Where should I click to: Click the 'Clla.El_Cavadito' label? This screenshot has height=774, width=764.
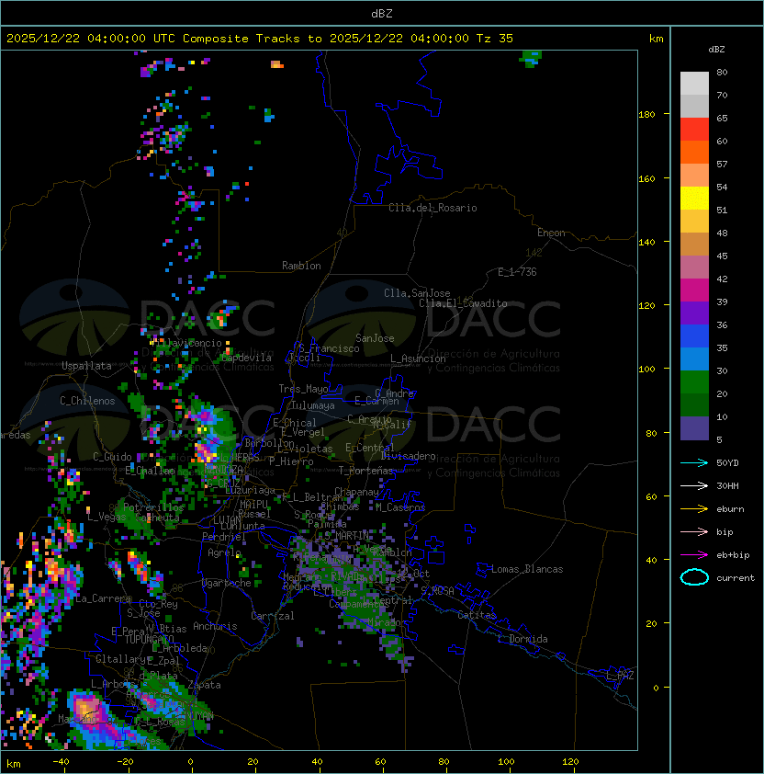pyautogui.click(x=463, y=303)
